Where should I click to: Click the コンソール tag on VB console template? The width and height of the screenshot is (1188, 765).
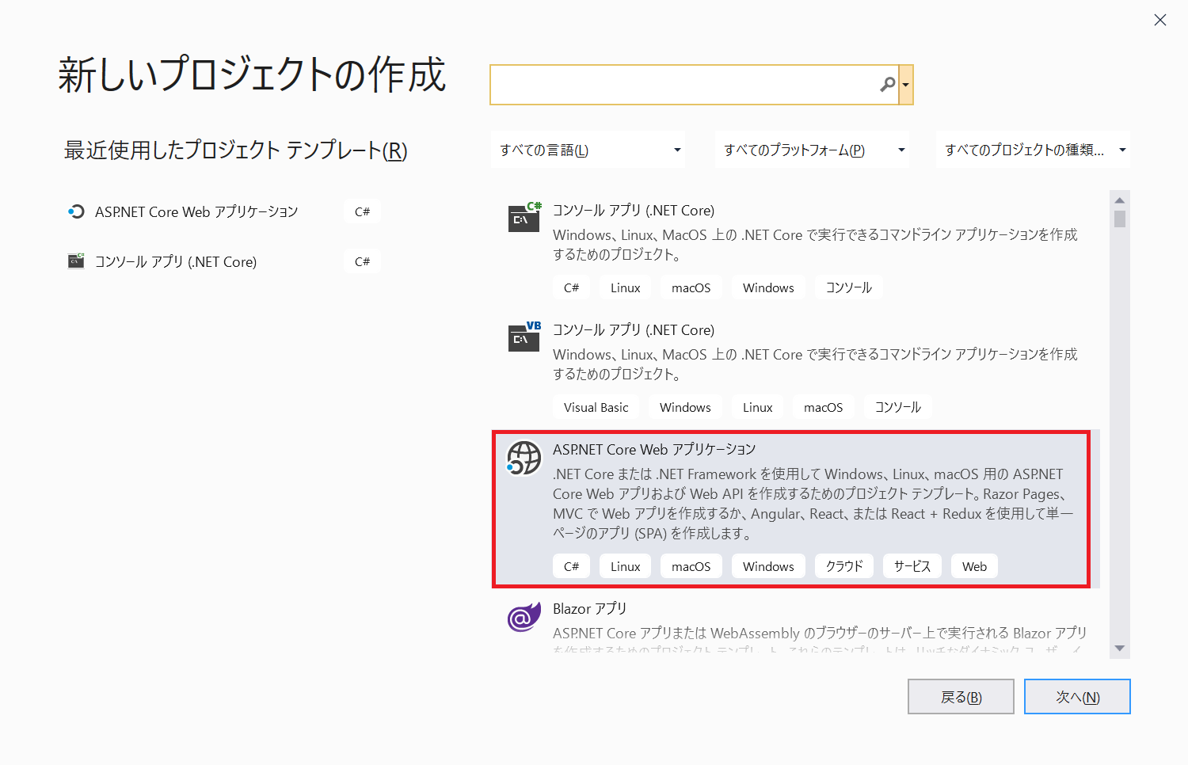pos(898,407)
